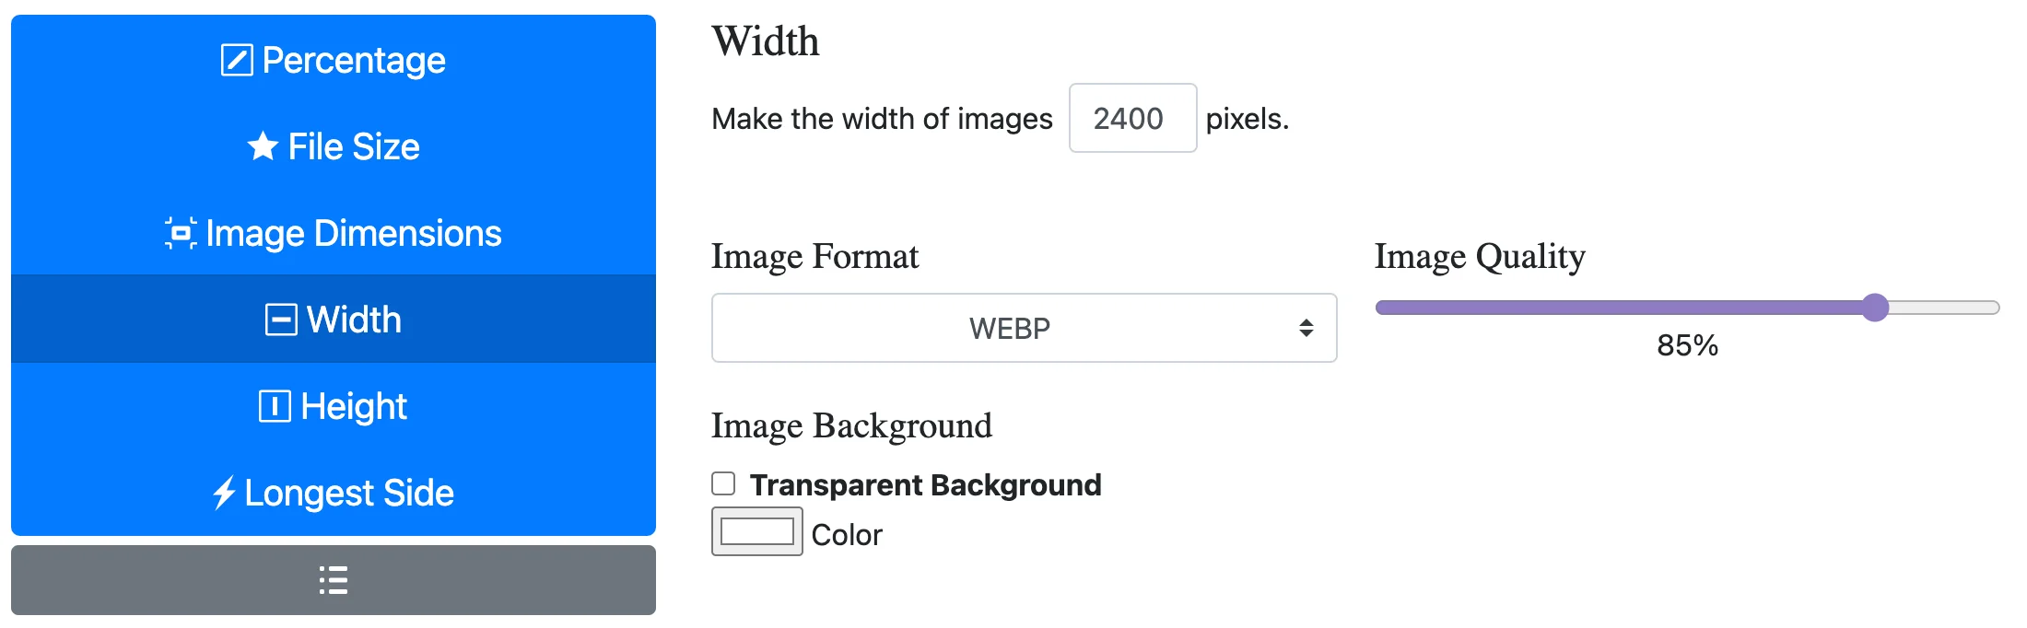Open the background Color swatch picker
Image resolution: width=2027 pixels, height=628 pixels.
point(756,532)
